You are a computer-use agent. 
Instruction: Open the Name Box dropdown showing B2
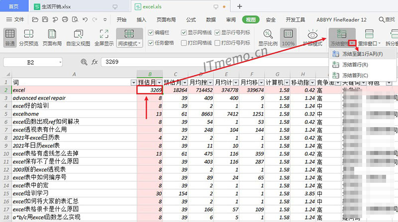point(60,62)
